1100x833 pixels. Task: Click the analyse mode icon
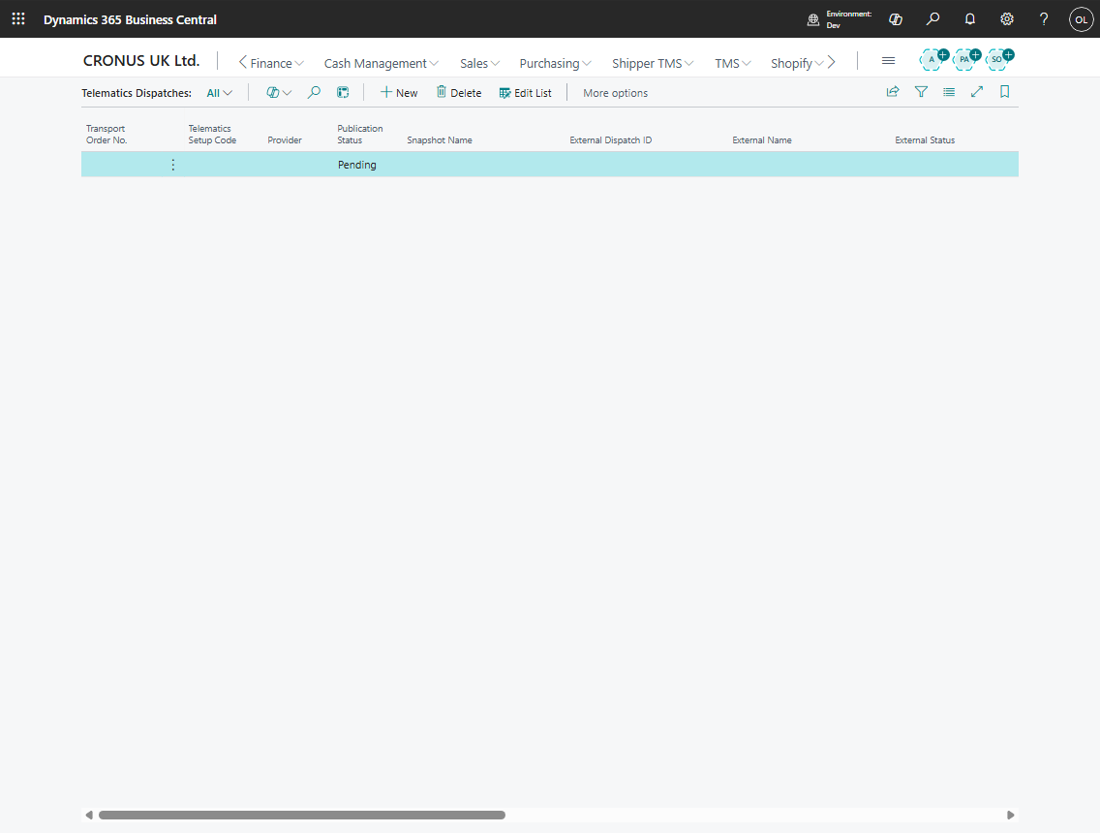[343, 93]
